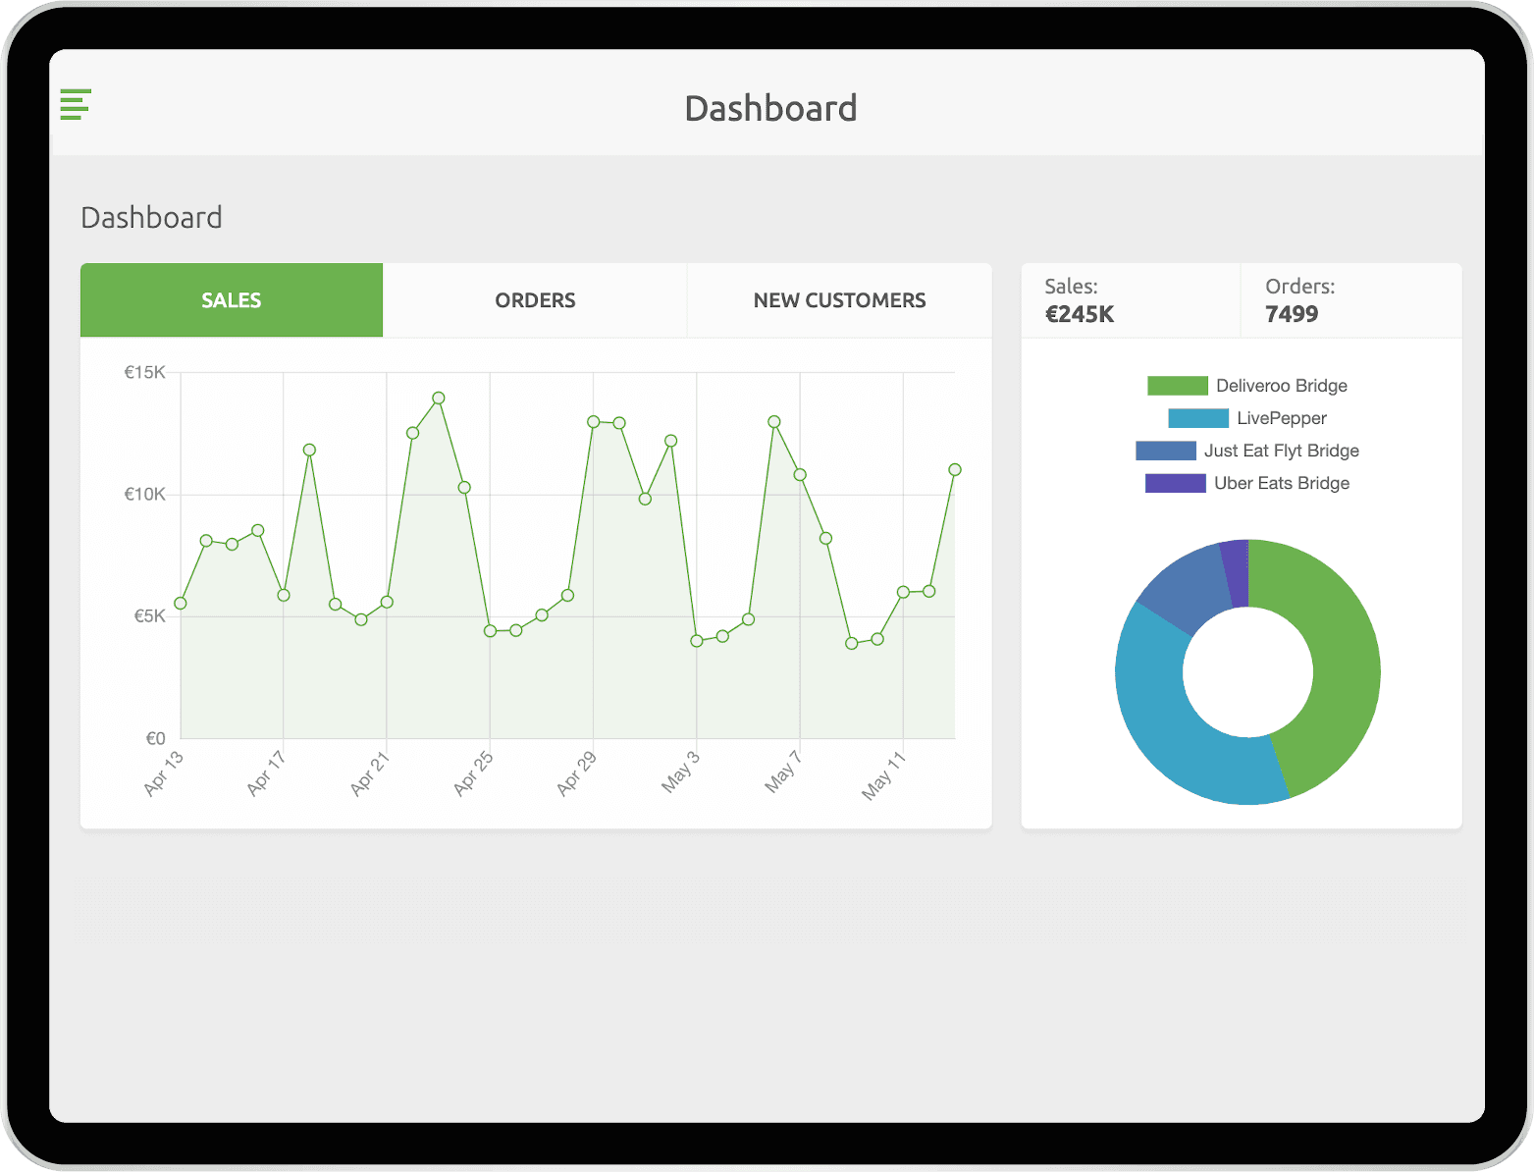Select the SALES tab
Screen dimensions: 1534x1172
tap(232, 300)
